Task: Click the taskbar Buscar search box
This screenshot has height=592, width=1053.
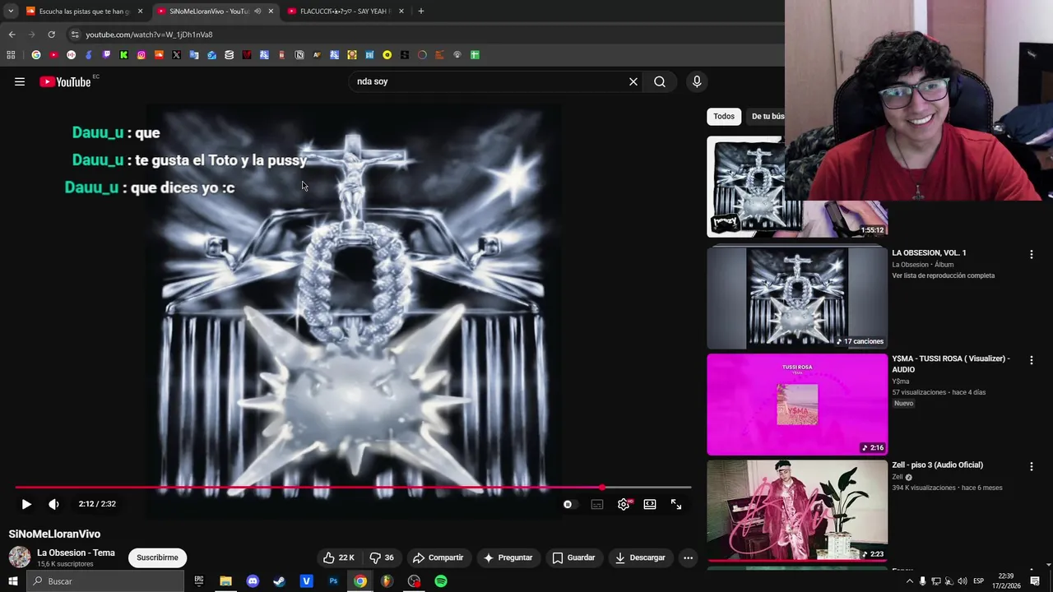Action: tap(105, 581)
